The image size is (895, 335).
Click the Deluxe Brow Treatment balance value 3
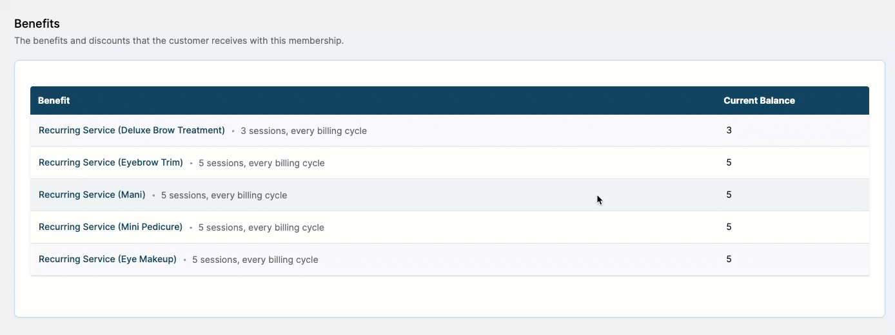729,130
